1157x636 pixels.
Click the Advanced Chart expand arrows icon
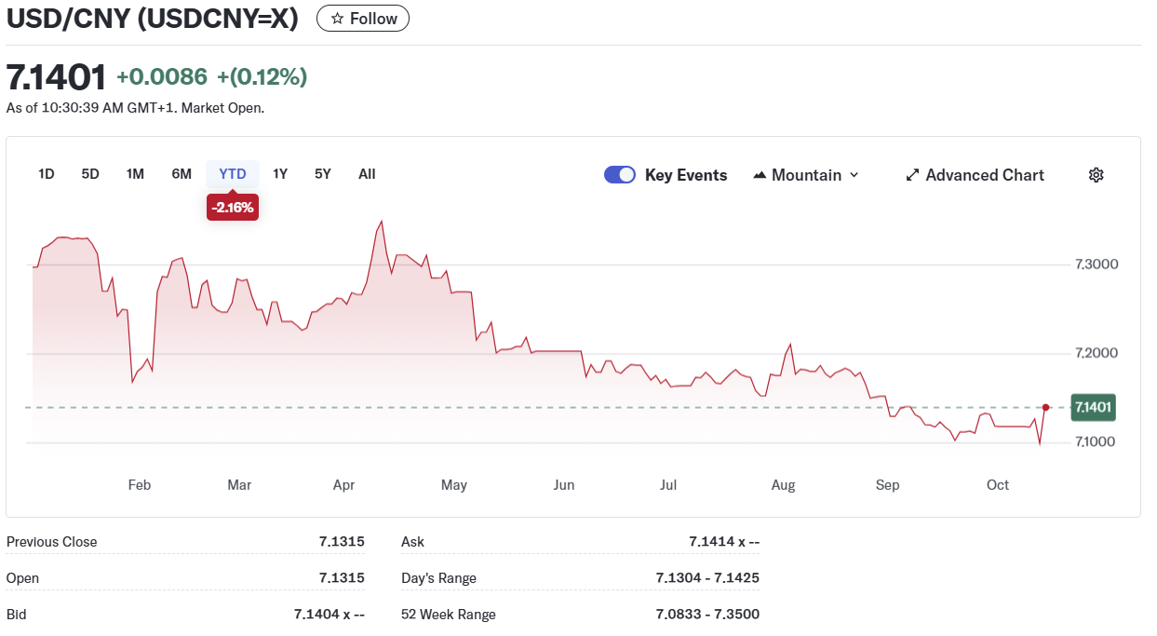tap(912, 175)
